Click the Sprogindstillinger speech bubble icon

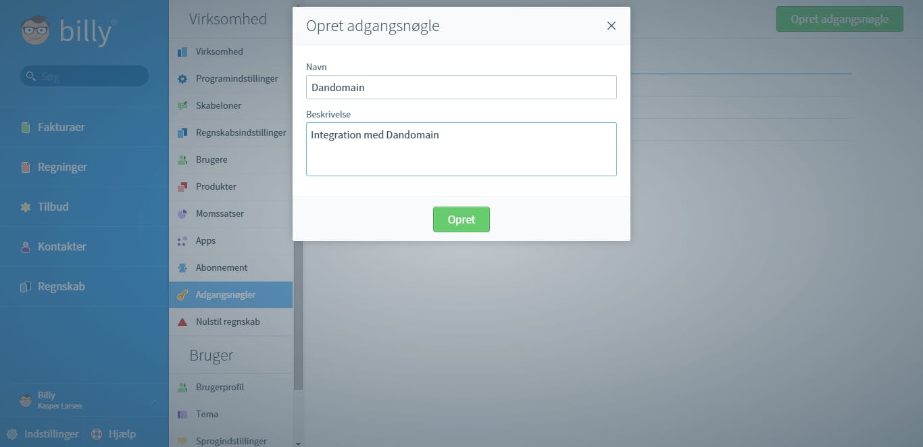[182, 441]
